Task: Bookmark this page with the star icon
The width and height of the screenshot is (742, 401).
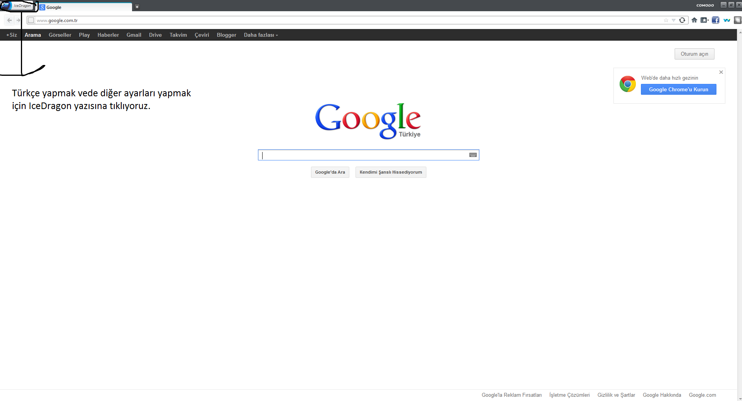Action: pos(666,20)
